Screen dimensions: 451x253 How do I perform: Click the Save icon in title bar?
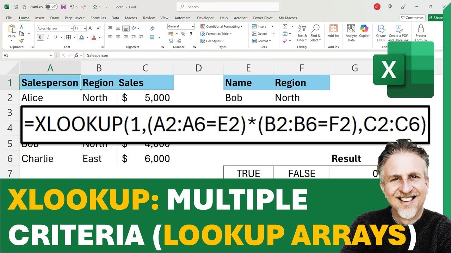coord(63,7)
